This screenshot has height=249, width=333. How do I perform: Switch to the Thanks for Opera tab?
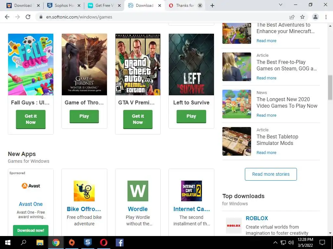pos(185,6)
